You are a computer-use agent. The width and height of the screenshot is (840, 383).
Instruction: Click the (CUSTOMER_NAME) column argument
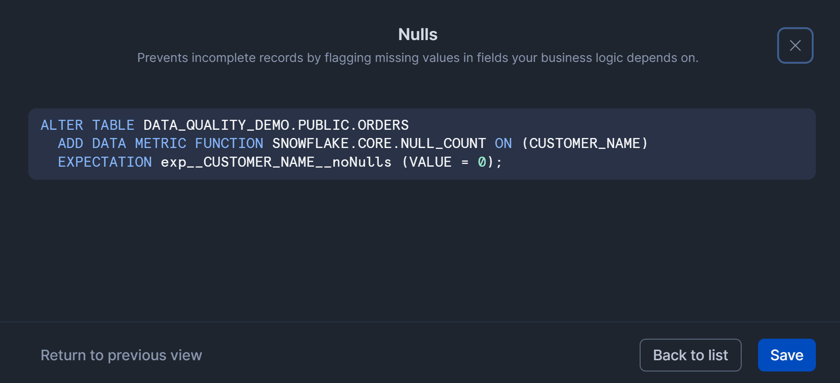[x=585, y=143]
